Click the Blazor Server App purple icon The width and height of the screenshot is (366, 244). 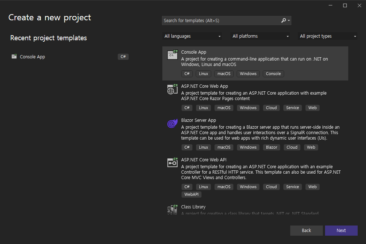(x=172, y=123)
